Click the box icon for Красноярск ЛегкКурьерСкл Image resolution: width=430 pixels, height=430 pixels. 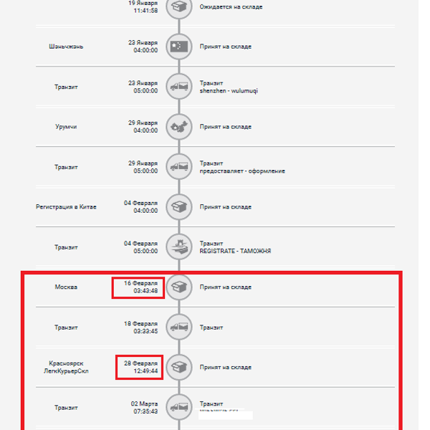(179, 367)
